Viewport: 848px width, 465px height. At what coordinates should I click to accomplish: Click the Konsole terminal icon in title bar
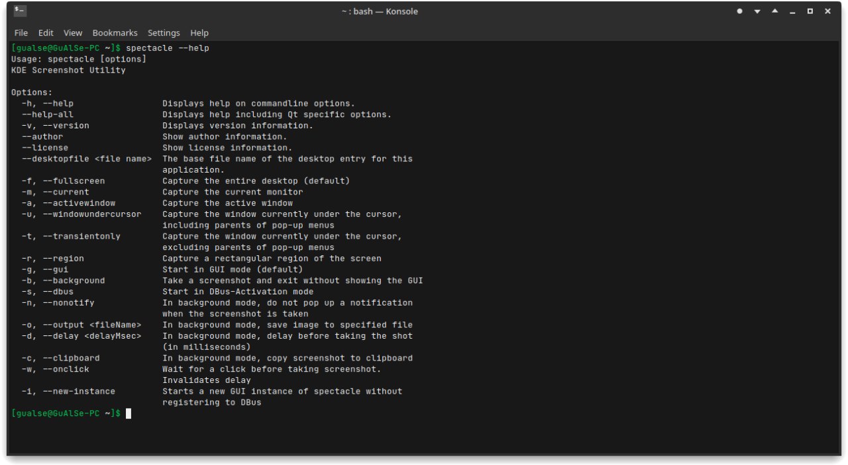[21, 11]
